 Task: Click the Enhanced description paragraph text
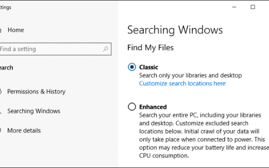point(204,135)
